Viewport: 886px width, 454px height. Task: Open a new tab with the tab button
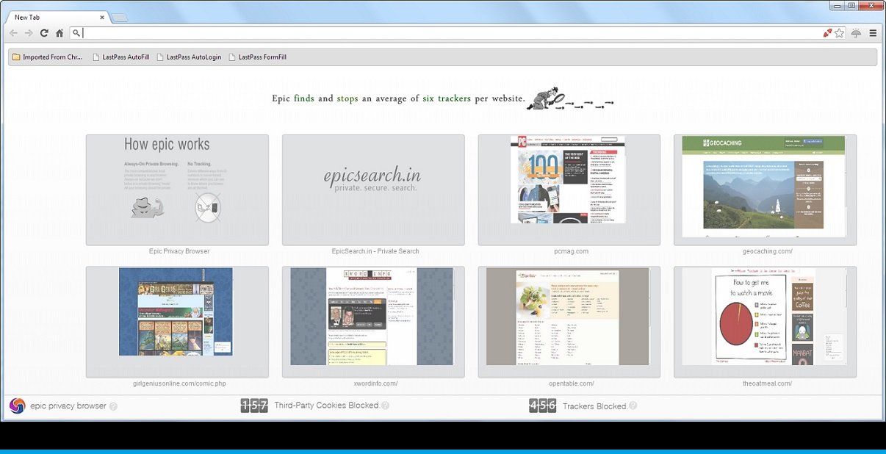120,17
